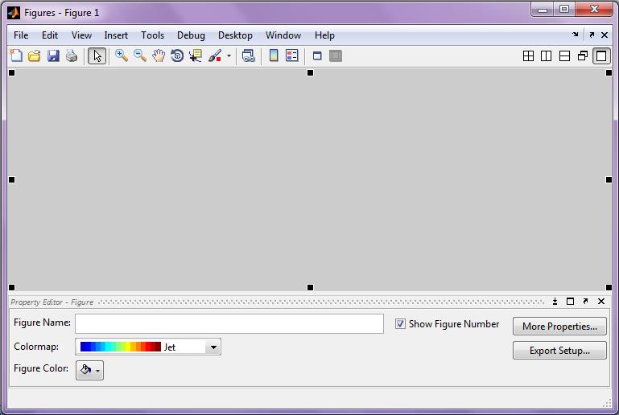Click inside the Figure Name field

[x=229, y=323]
